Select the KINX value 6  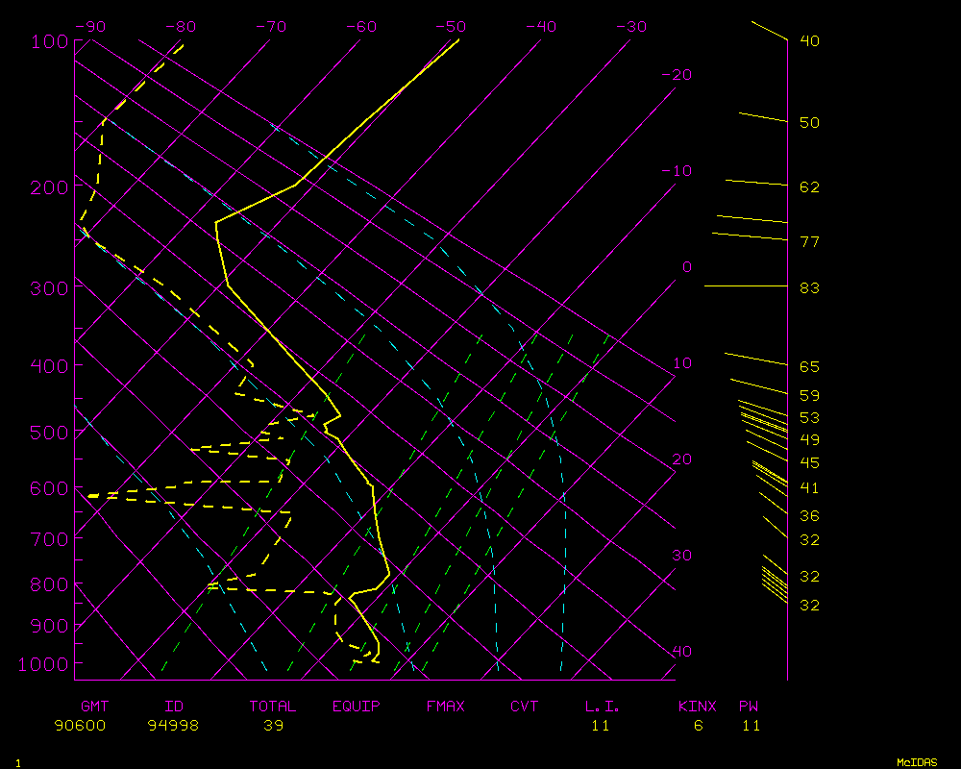click(x=699, y=726)
